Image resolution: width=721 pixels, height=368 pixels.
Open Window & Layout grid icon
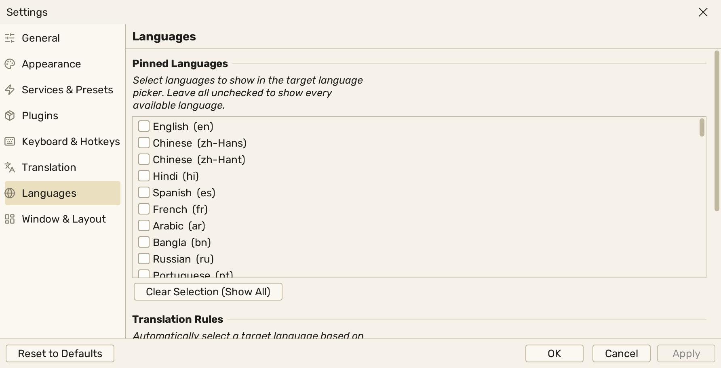click(x=10, y=219)
